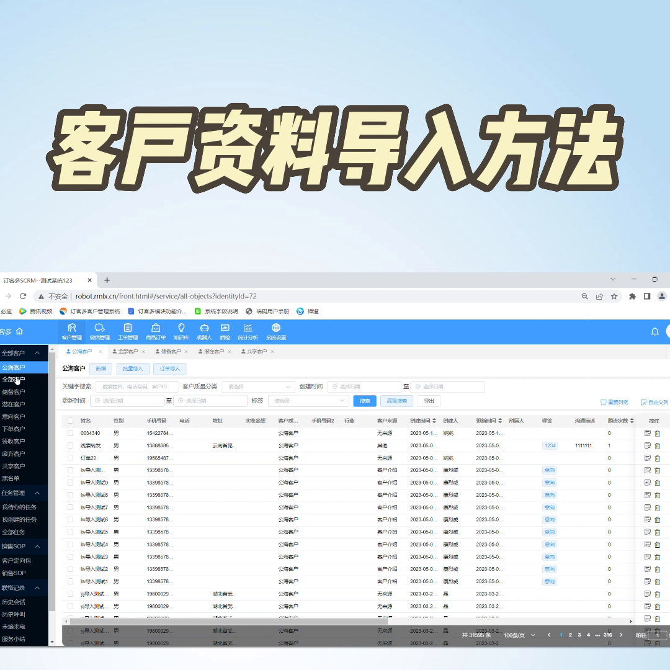Sort by 创建时间 column arrows
The width and height of the screenshot is (670, 670).
[x=434, y=421]
